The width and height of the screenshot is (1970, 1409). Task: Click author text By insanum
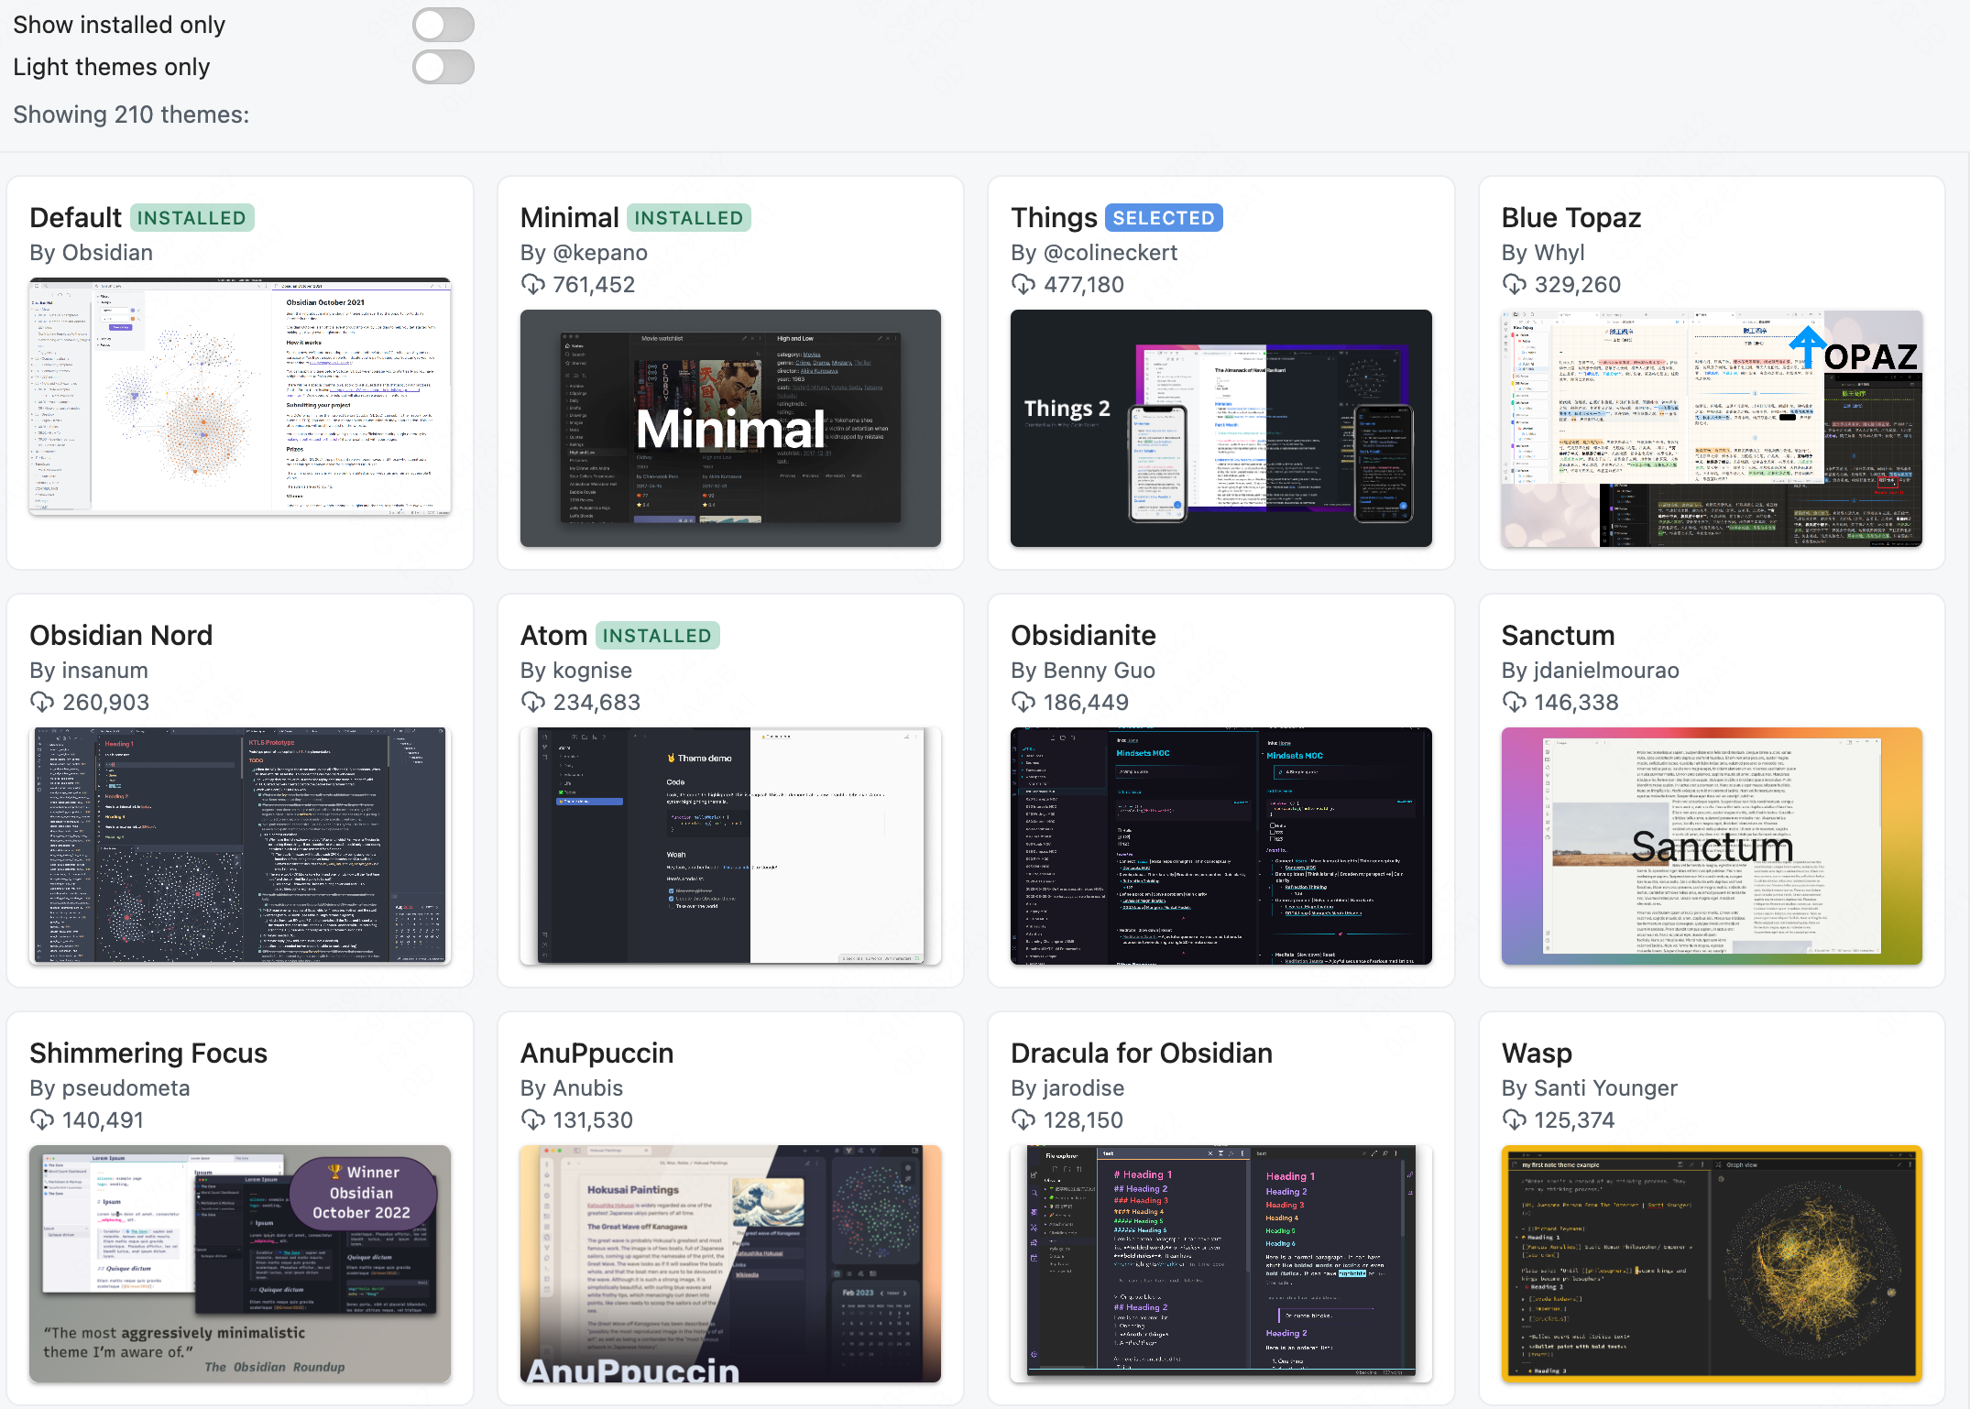[89, 671]
